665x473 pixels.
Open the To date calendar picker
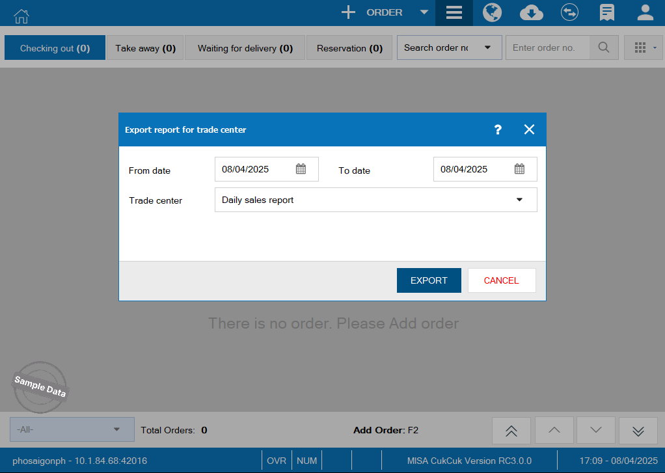click(519, 169)
